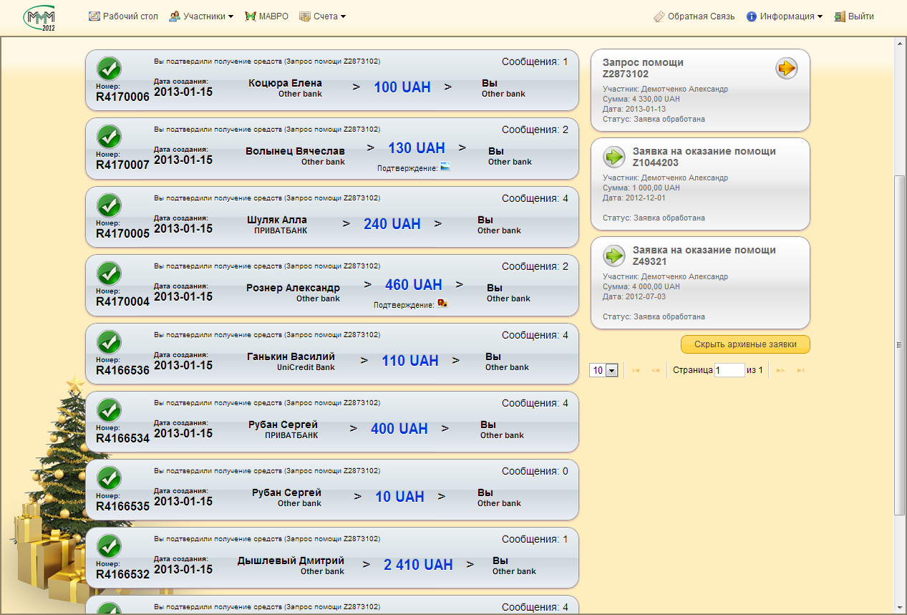The image size is (907, 615).
Task: Click sender name Волынец Вячеслав
Action: pyautogui.click(x=295, y=151)
